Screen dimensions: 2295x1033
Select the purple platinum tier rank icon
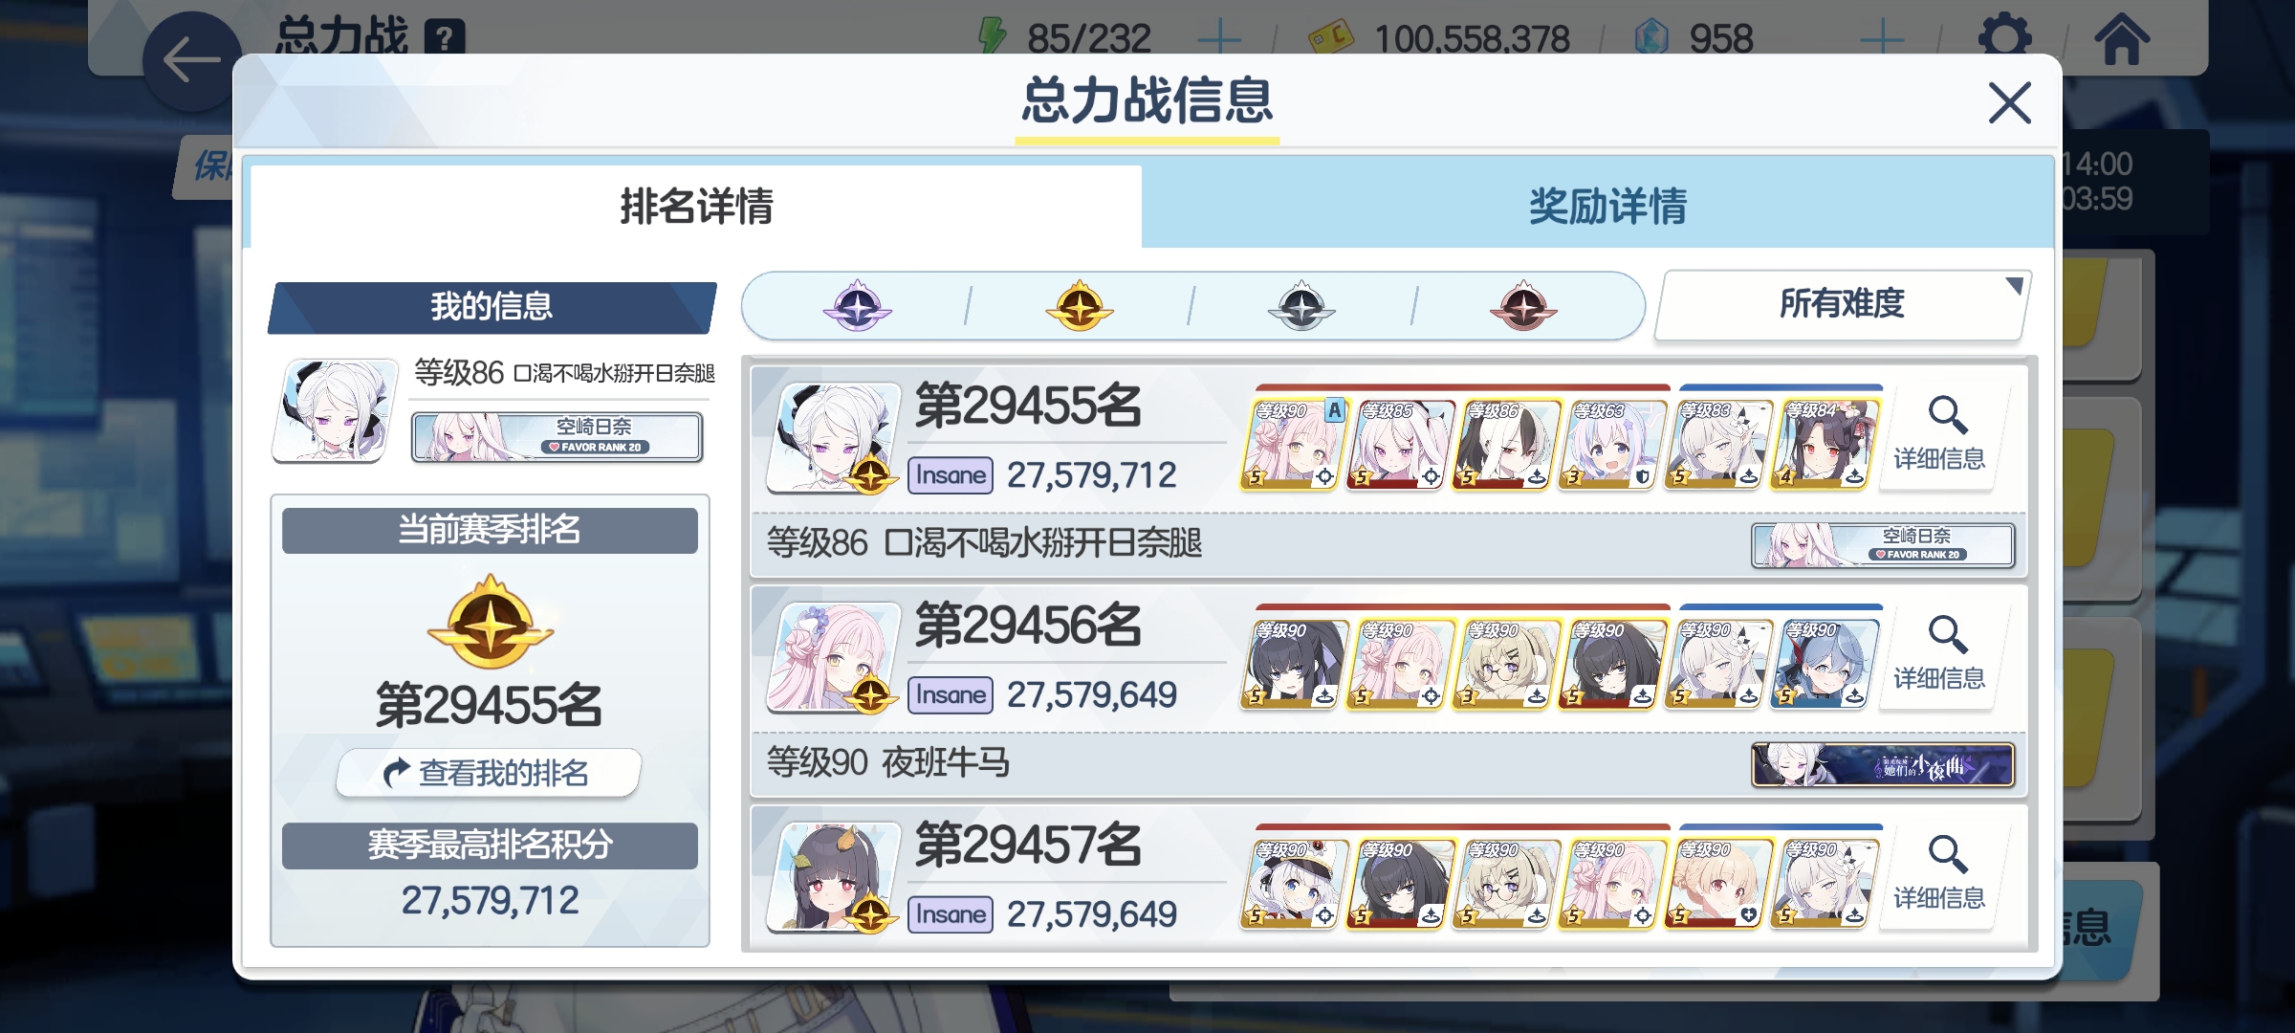tap(858, 306)
